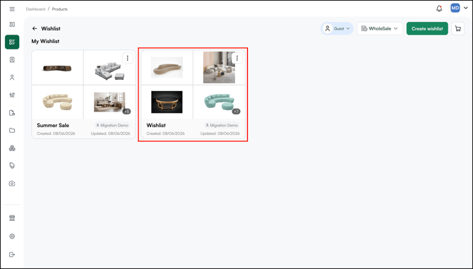The image size is (473, 269).
Task: Click the logout sidebar icon
Action: pos(12,254)
